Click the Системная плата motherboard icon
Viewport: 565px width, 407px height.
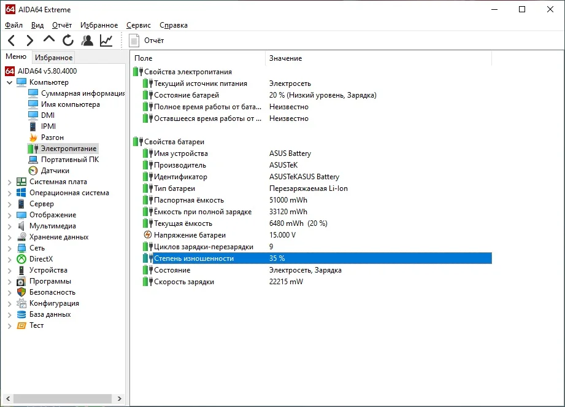pos(21,182)
